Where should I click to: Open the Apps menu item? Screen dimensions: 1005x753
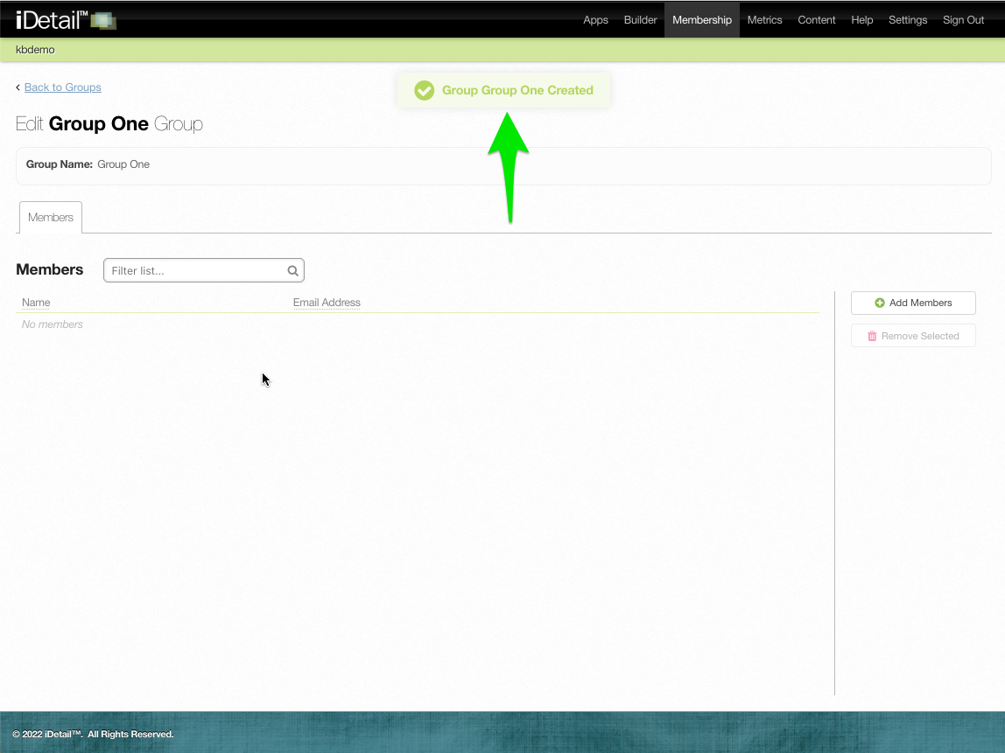point(595,20)
